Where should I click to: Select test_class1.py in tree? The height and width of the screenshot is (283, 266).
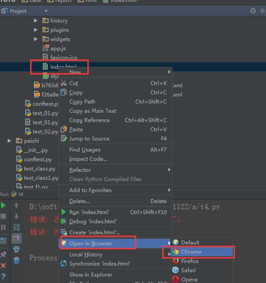tap(37, 178)
